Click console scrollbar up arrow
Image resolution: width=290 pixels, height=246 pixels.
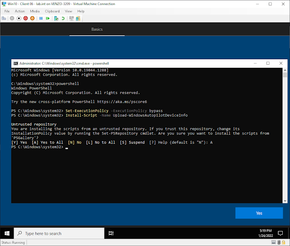tap(285, 70)
